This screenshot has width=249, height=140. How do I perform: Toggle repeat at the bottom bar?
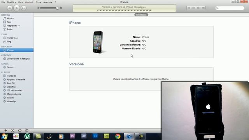[x=20, y=131]
